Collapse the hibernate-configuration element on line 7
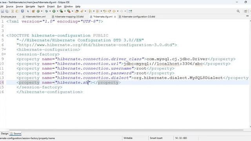The width and height of the screenshot is (251, 141). (x=5, y=49)
